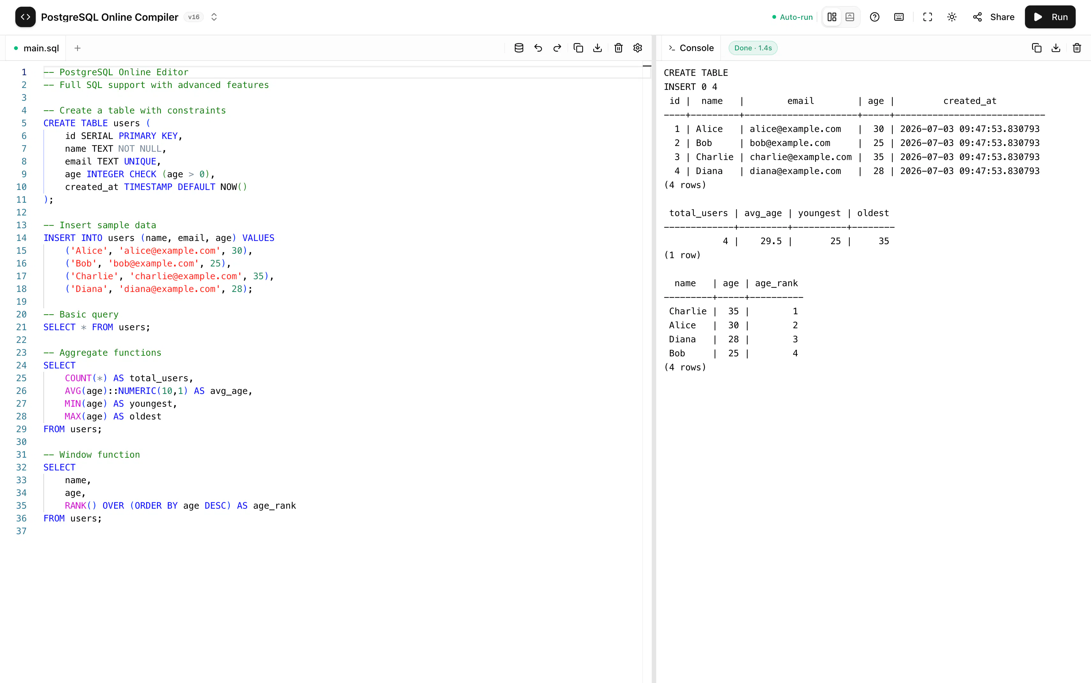1091x683 pixels.
Task: Clear the editor with trash icon
Action: point(619,48)
